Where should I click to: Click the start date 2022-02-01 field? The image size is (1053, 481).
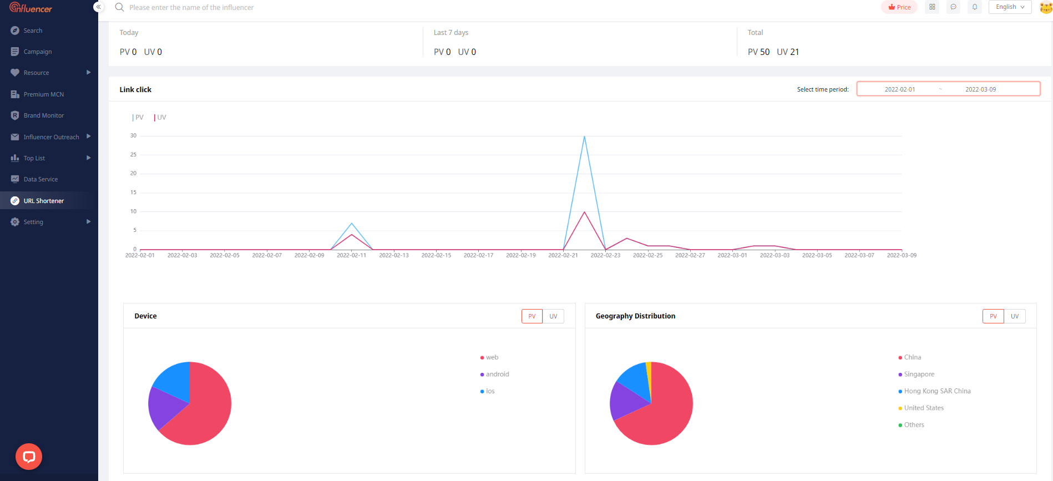pyautogui.click(x=900, y=89)
